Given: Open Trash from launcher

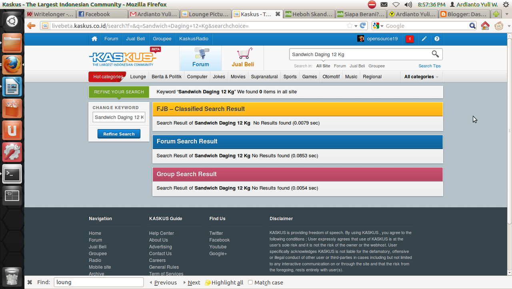Looking at the screenshot, I should [12, 276].
